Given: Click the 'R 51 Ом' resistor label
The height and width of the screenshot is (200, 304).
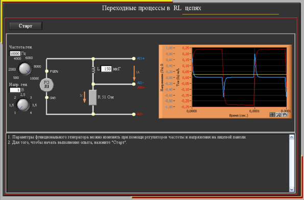Looking at the screenshot, I should coord(106,97).
